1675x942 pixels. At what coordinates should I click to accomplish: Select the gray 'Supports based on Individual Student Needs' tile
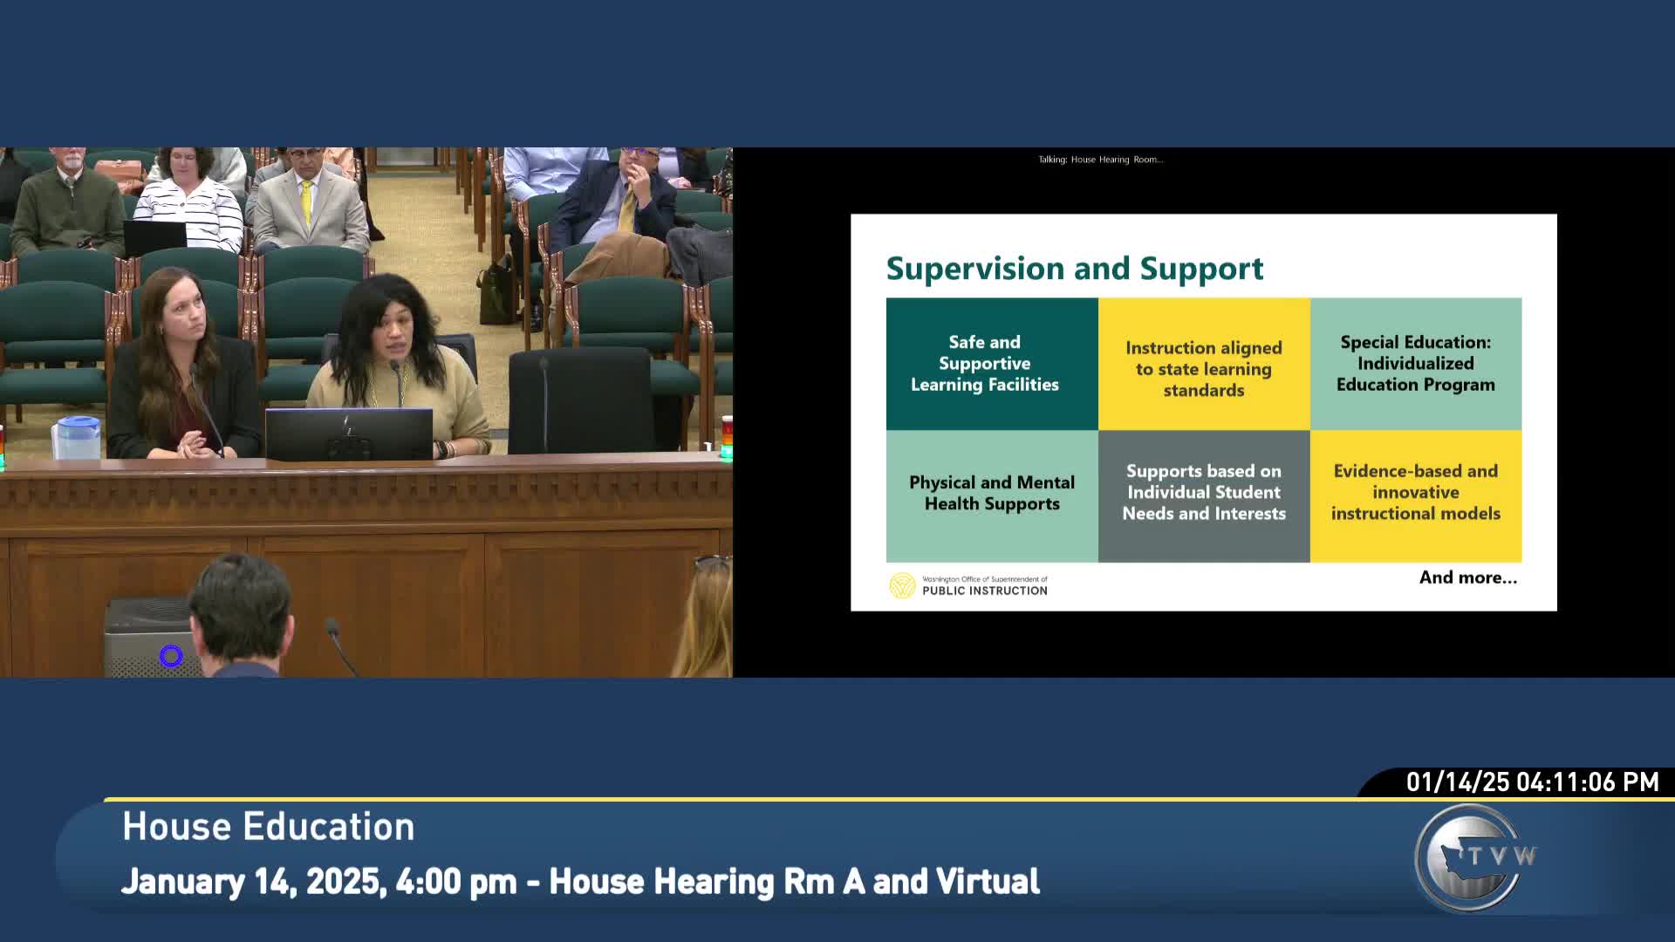tap(1204, 493)
